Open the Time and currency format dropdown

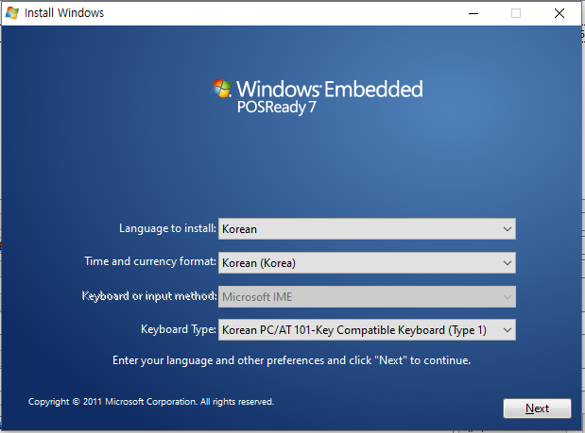367,263
